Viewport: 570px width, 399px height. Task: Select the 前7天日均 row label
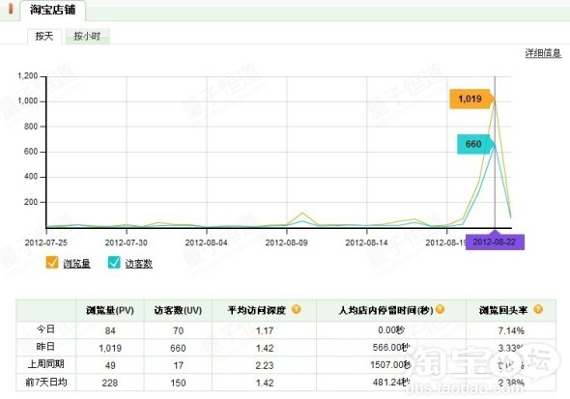click(45, 383)
